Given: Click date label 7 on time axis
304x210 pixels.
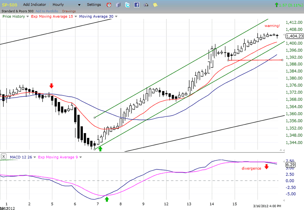Looking at the screenshot, I should pos(98,204).
